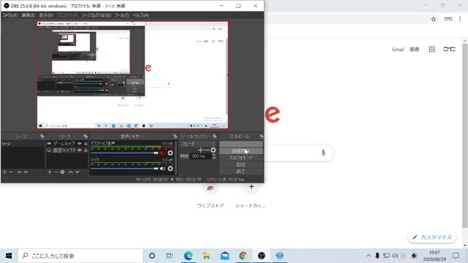Open 画像 link on Google page
The width and height of the screenshot is (468, 263).
[415, 49]
